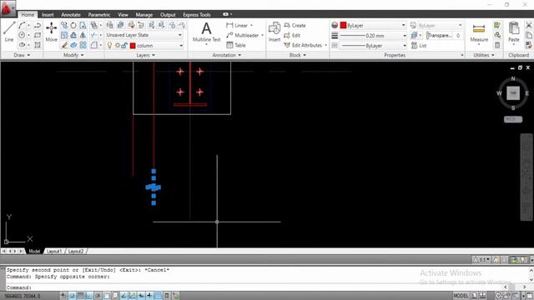Switch to the Parametric ribbon tab
This screenshot has width=534, height=300.
[99, 15]
